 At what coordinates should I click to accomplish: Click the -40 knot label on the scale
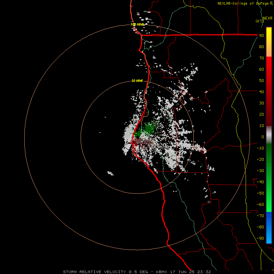pyautogui.click(x=260, y=182)
